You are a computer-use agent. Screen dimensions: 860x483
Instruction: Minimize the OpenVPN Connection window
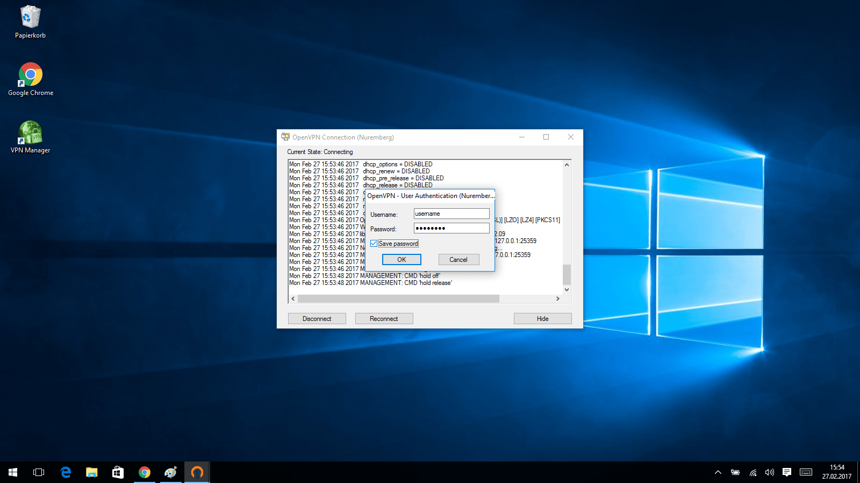click(521, 137)
